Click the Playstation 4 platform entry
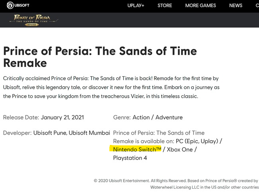This screenshot has height=193, width=259. 130,158
